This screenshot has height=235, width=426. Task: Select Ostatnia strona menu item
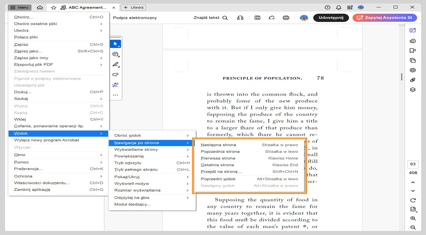249,165
